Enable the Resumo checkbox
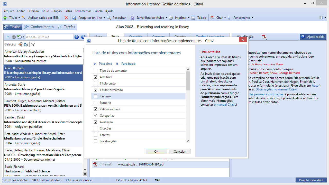Viewport: 329px width, 185px height. (x=96, y=96)
